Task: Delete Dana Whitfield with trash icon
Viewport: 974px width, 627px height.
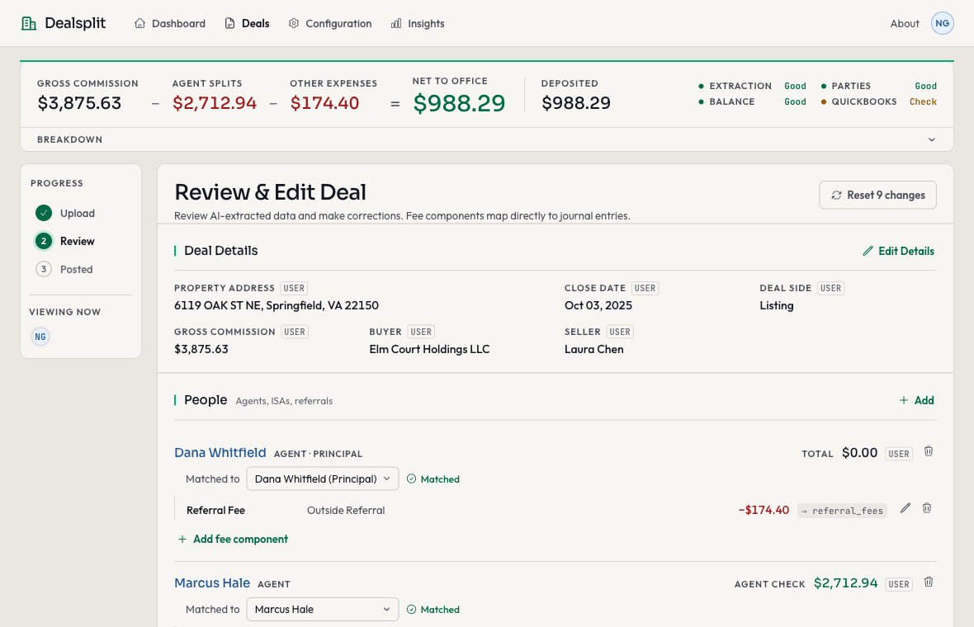Action: (x=928, y=451)
